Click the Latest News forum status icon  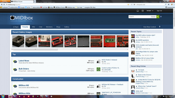[x=15, y=61]
